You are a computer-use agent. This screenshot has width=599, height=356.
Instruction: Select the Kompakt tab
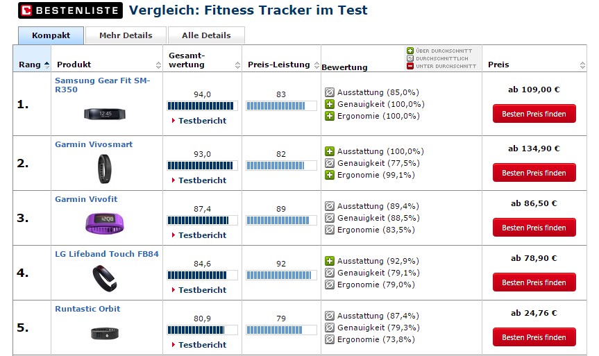[x=51, y=35]
